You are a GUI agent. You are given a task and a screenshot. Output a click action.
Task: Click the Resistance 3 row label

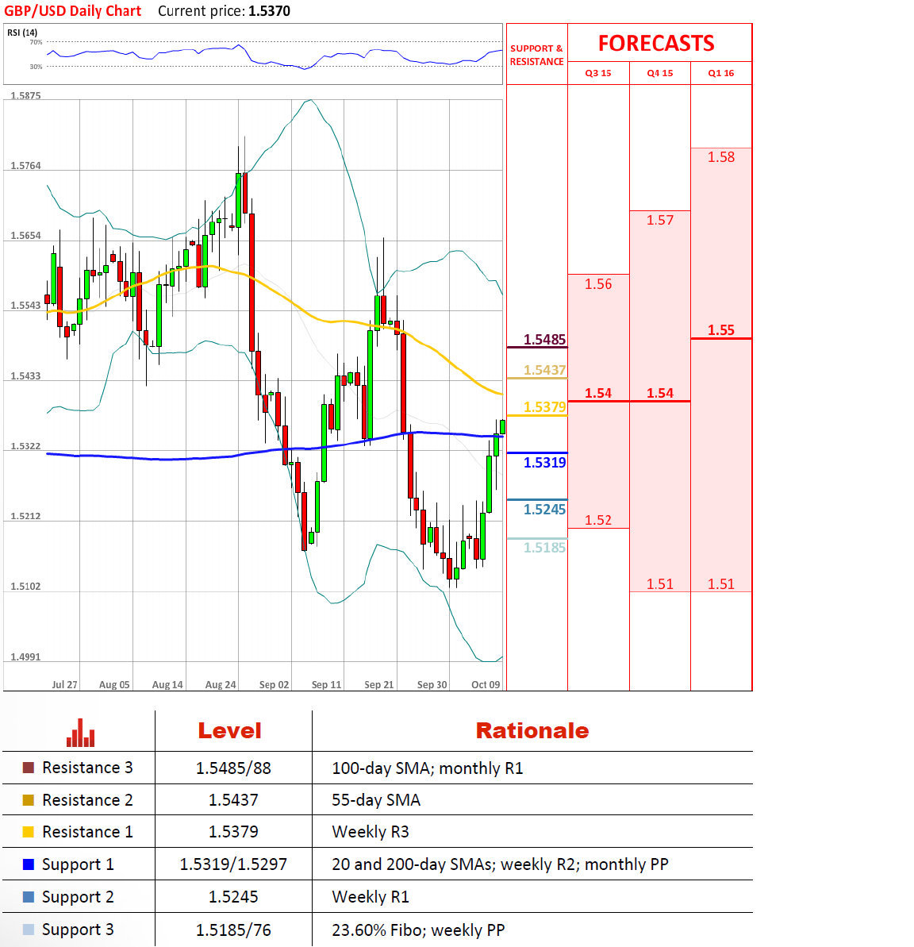pyautogui.click(x=87, y=768)
